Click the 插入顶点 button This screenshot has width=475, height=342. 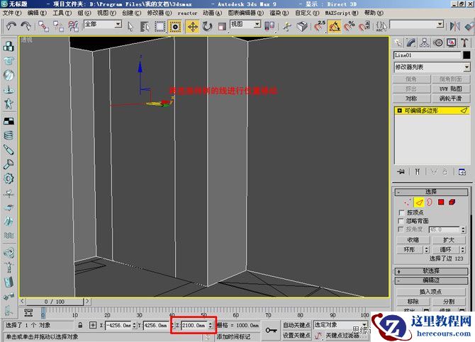[x=431, y=292]
